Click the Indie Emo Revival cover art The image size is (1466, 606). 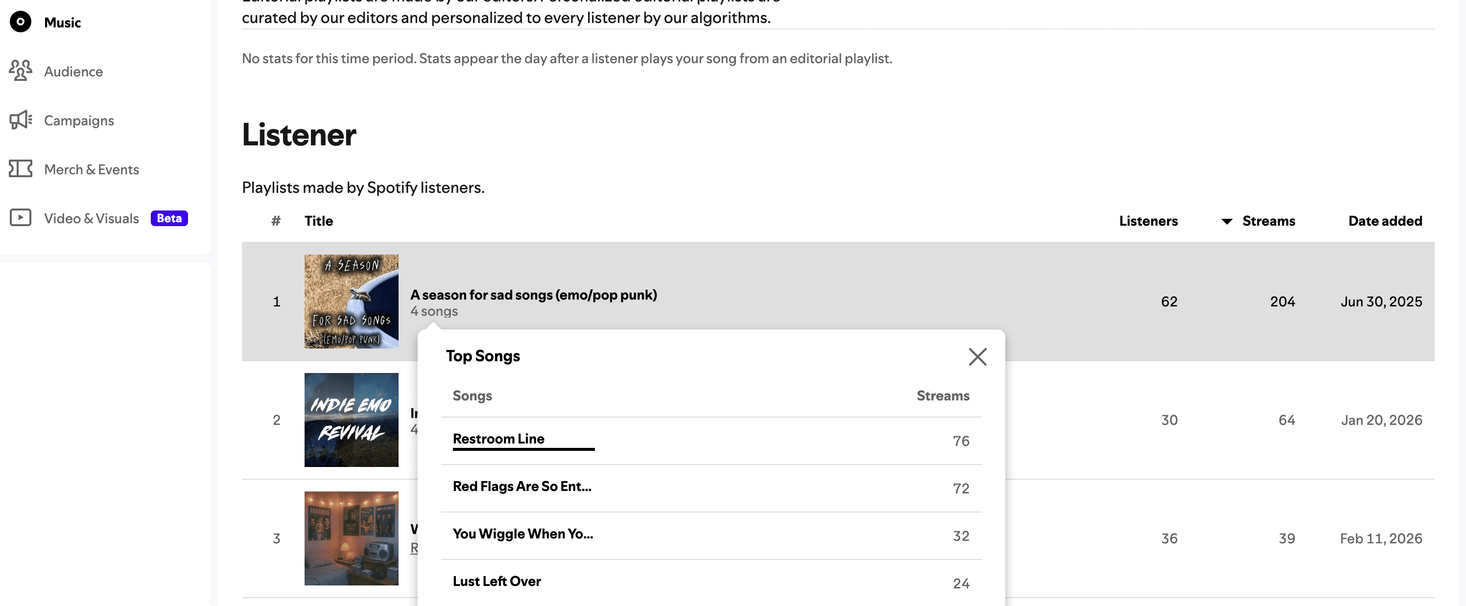351,420
